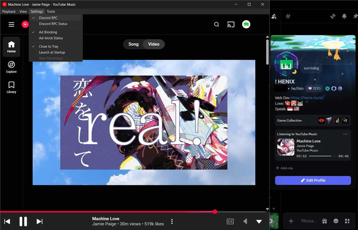This screenshot has height=230, width=358.
Task: Click the Discord message input field
Action: (309, 221)
